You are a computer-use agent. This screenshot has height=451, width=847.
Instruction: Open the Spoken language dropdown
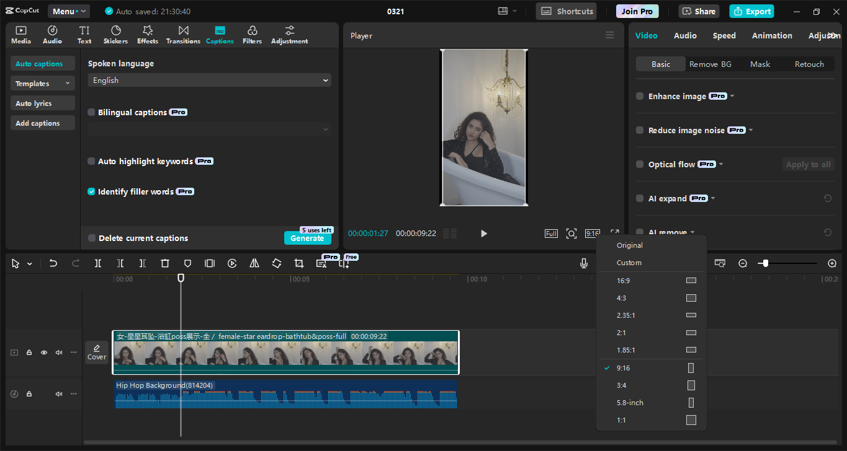tap(208, 80)
